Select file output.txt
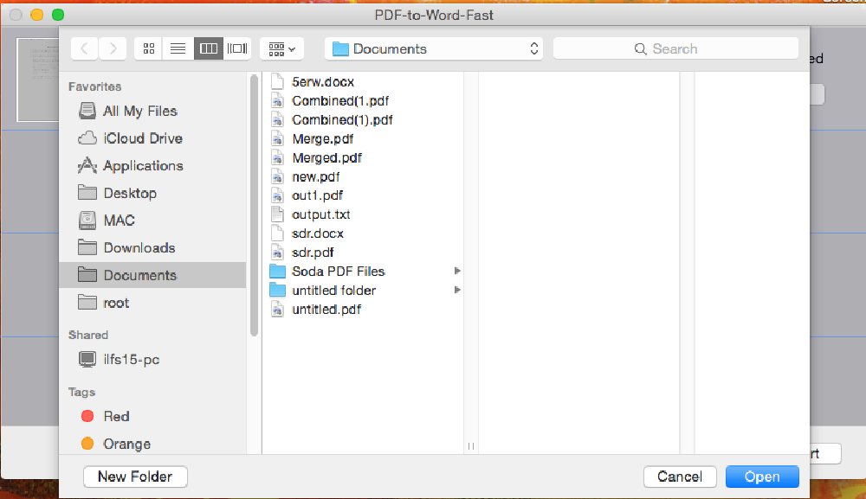The width and height of the screenshot is (866, 499). pyautogui.click(x=365, y=214)
